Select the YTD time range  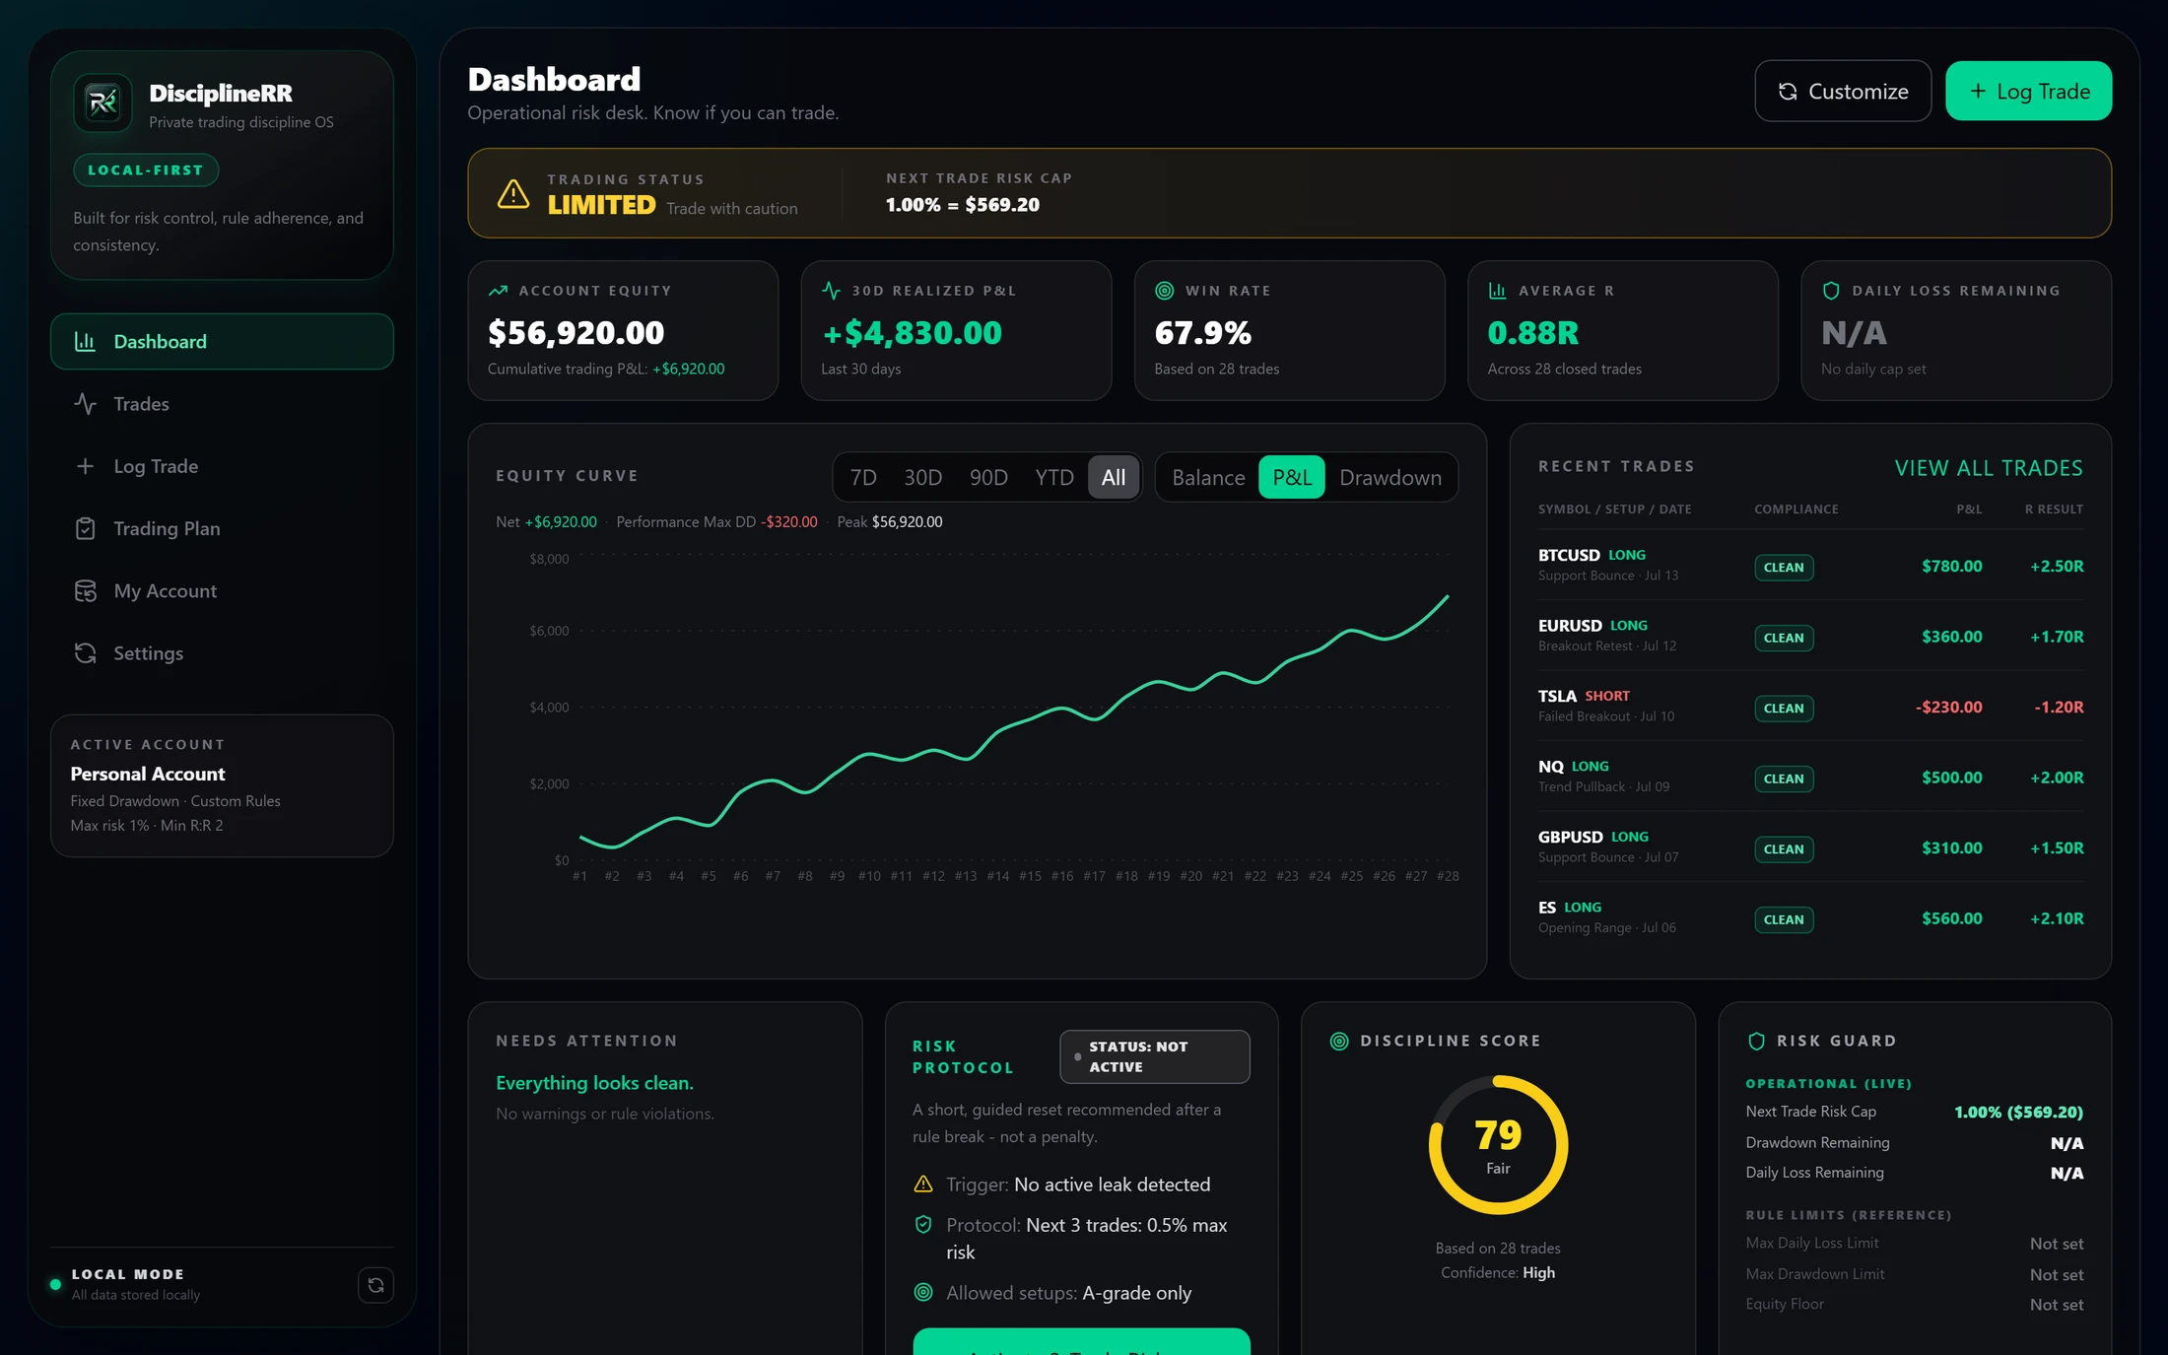(x=1054, y=477)
